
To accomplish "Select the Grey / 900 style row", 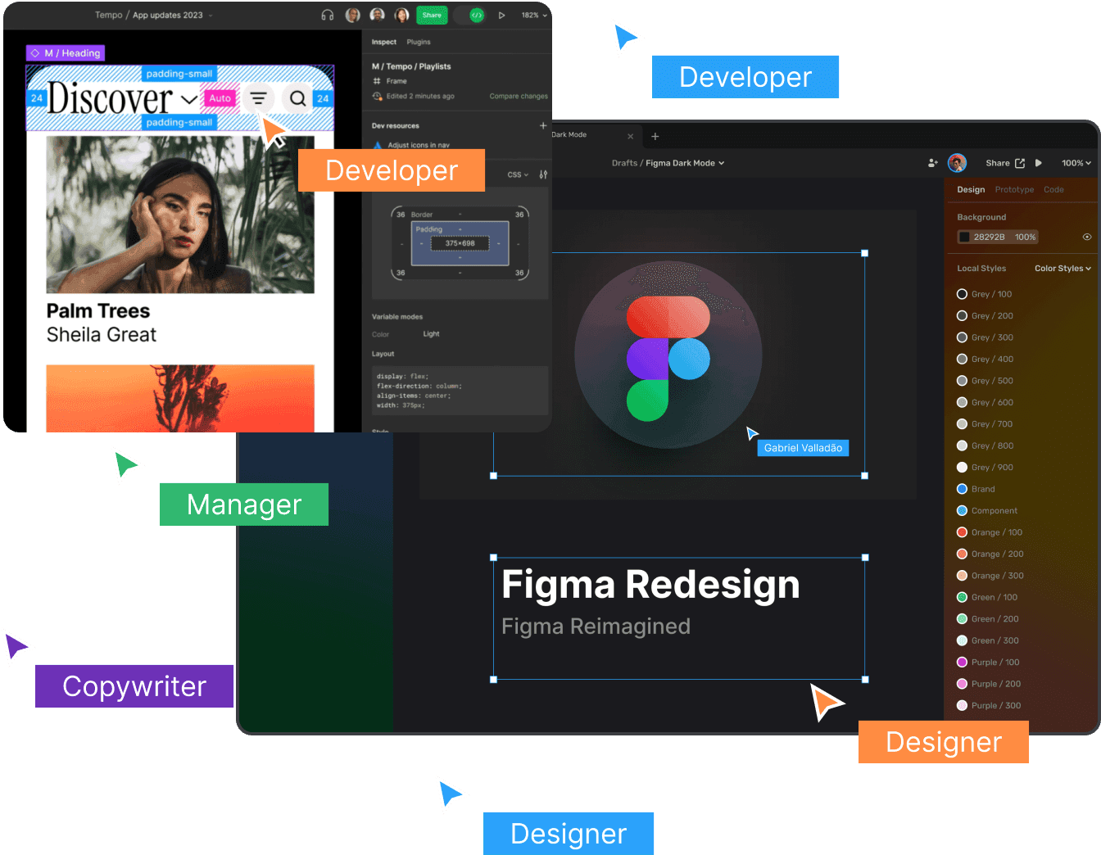I will [x=985, y=468].
